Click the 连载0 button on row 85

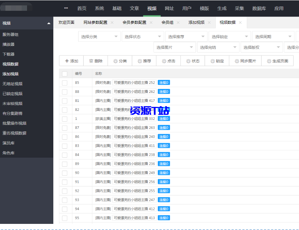pyautogui.click(x=164, y=82)
